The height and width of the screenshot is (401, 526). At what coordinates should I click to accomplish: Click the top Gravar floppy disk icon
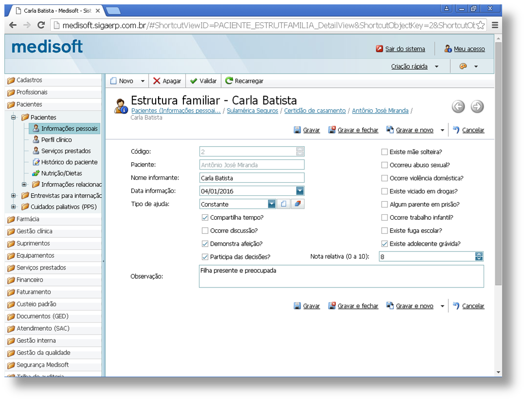pos(297,130)
